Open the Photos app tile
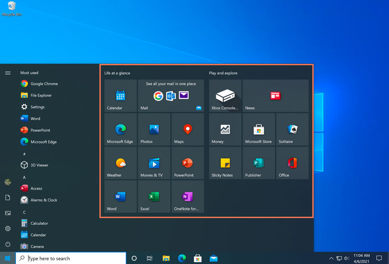The image size is (389, 264). (154, 129)
